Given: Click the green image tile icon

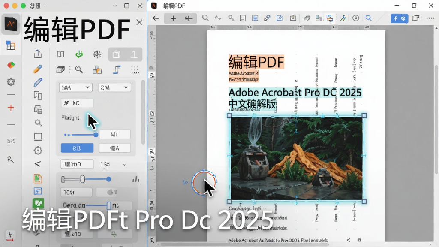Looking at the screenshot, I should pyautogui.click(x=38, y=203).
